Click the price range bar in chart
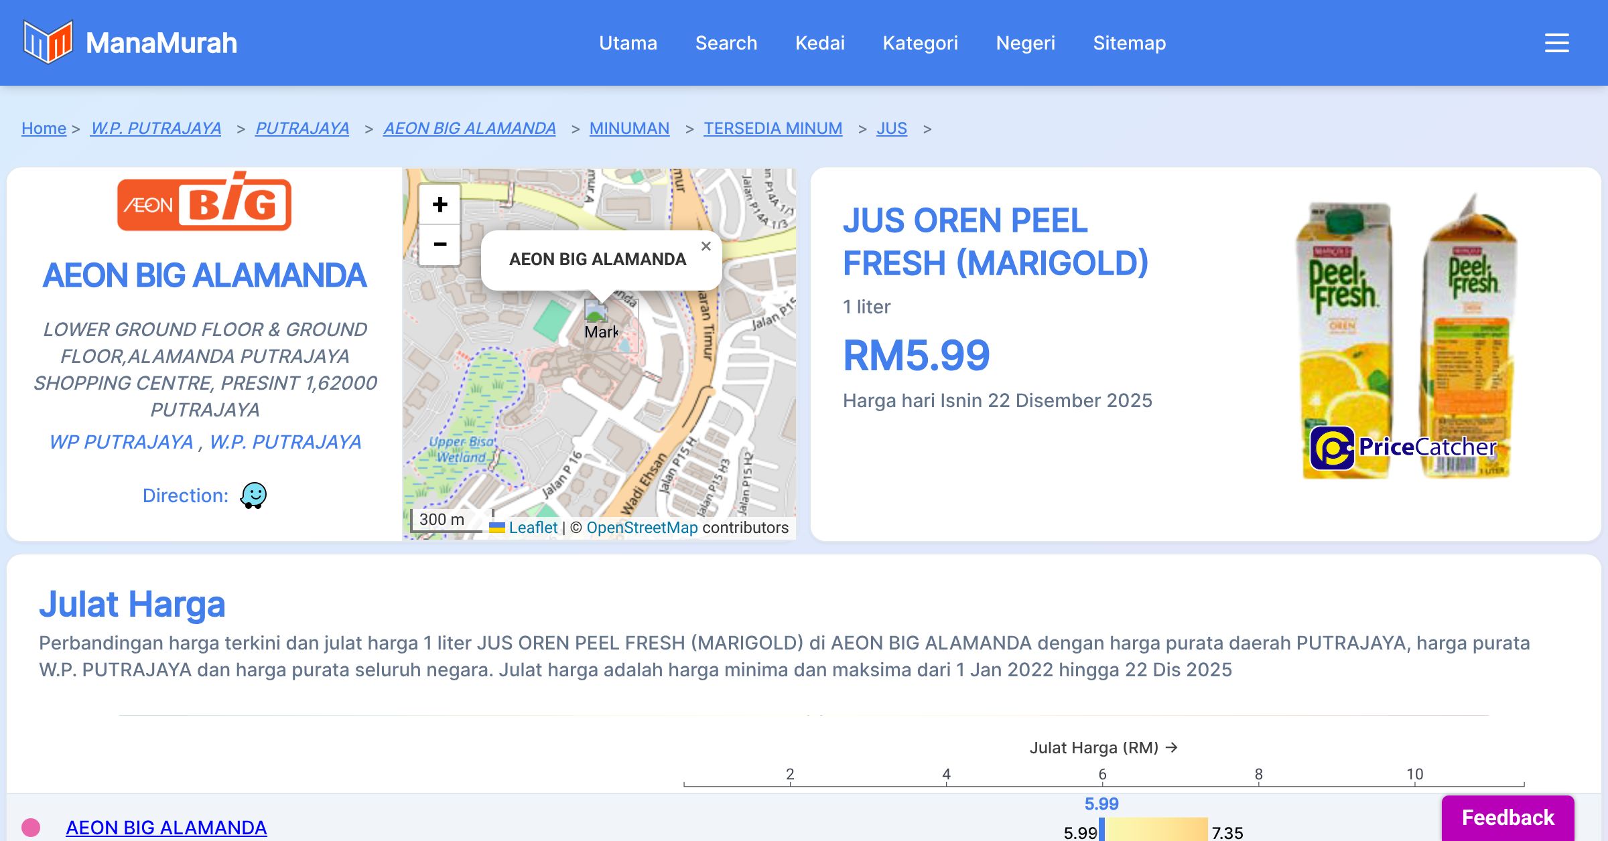 tap(1155, 830)
